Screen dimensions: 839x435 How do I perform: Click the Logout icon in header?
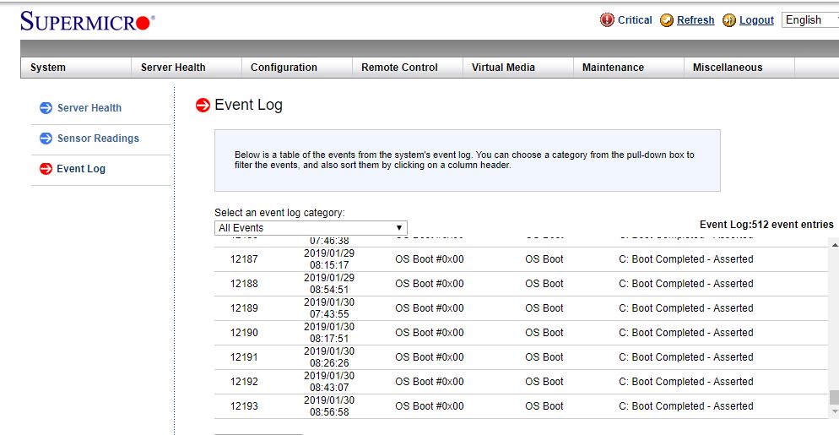coord(729,20)
